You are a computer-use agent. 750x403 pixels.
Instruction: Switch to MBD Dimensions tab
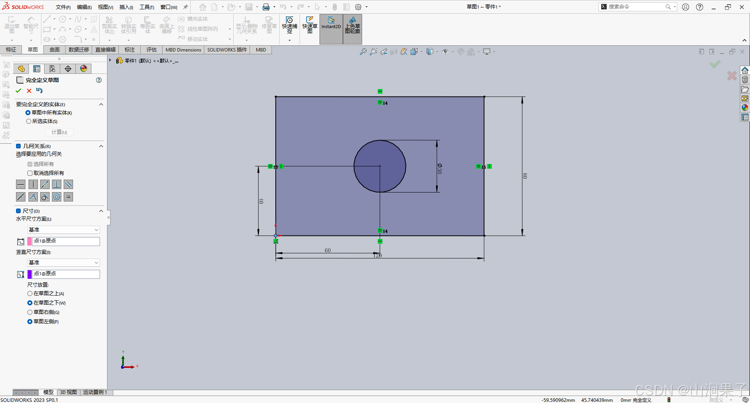(183, 50)
